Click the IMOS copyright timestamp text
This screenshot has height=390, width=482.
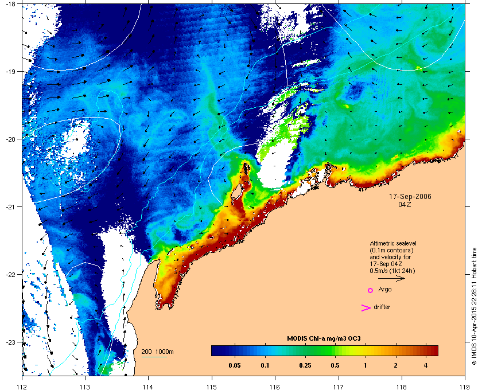tap(474, 306)
